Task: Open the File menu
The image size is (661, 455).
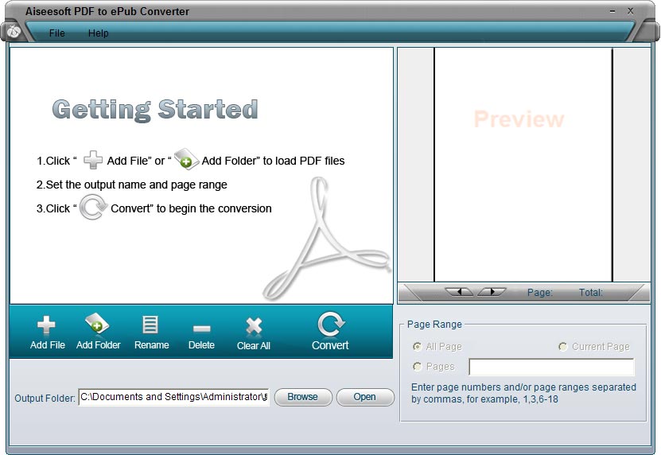Action: pos(57,33)
